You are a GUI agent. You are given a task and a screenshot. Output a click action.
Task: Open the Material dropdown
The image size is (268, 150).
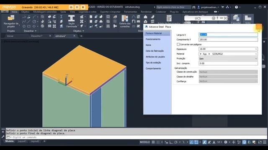256,54
